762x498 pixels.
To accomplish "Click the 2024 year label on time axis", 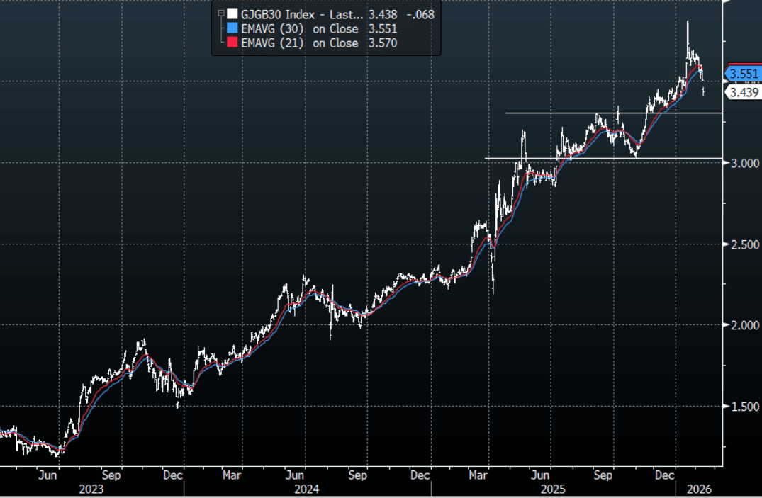I will (x=307, y=489).
